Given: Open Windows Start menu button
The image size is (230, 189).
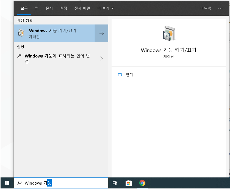Looking at the screenshot, I should pos(7,183).
